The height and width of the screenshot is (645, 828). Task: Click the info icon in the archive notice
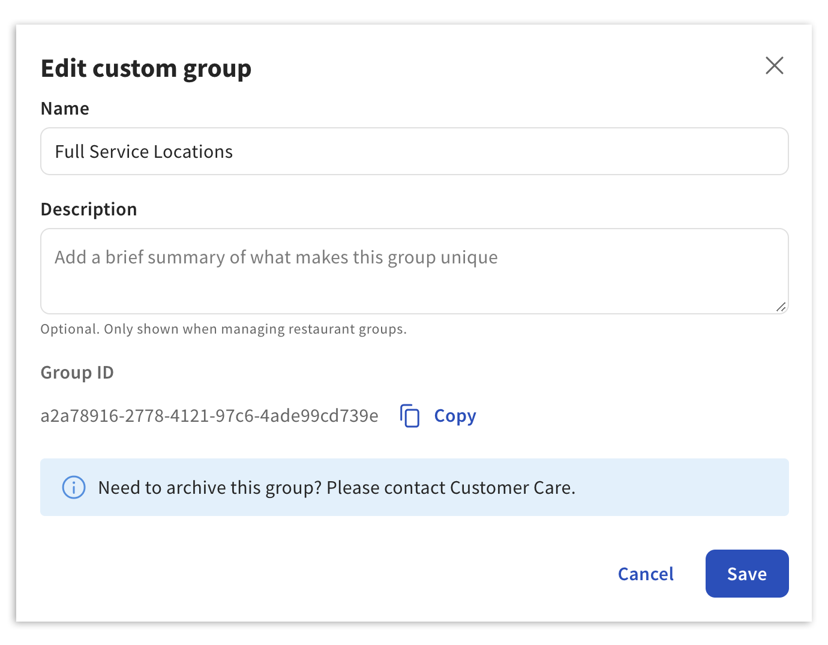point(73,488)
